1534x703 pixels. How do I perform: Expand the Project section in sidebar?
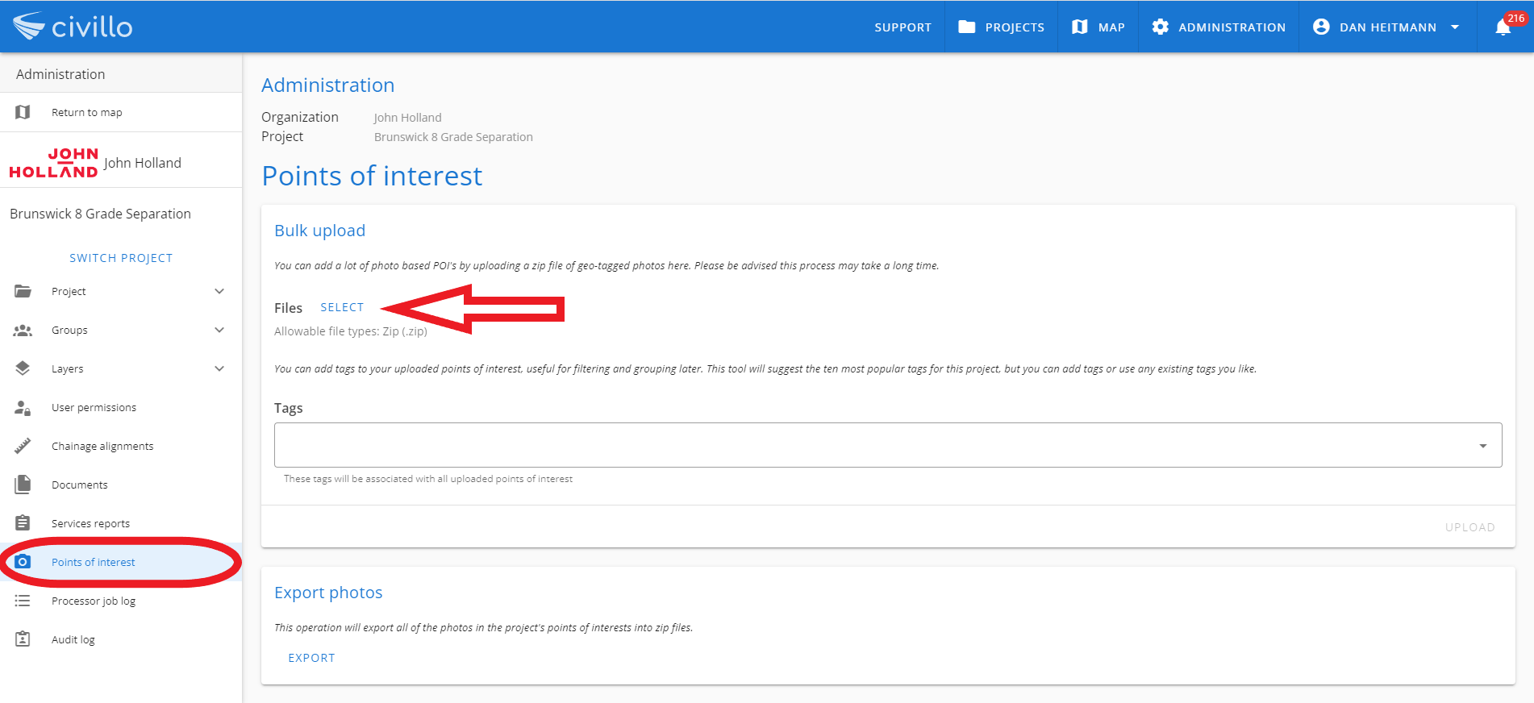(x=219, y=291)
